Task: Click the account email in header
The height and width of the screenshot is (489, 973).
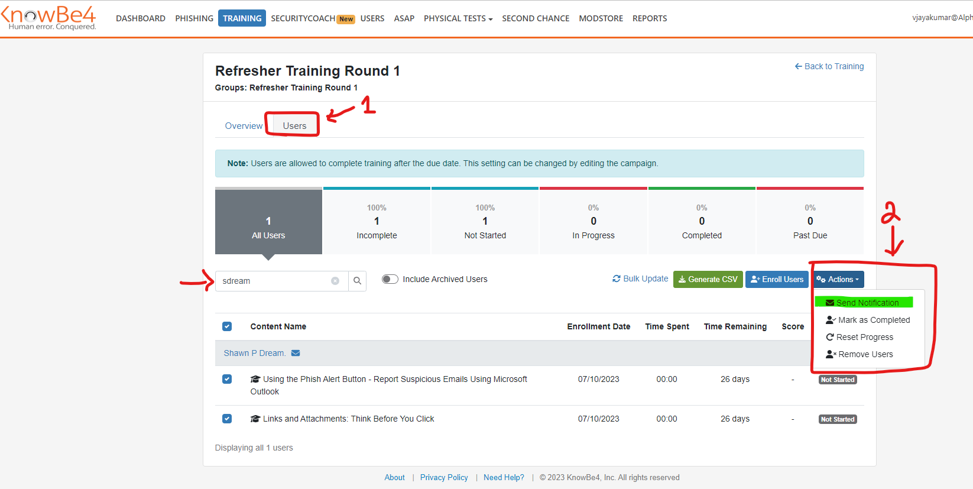Action: pos(942,18)
